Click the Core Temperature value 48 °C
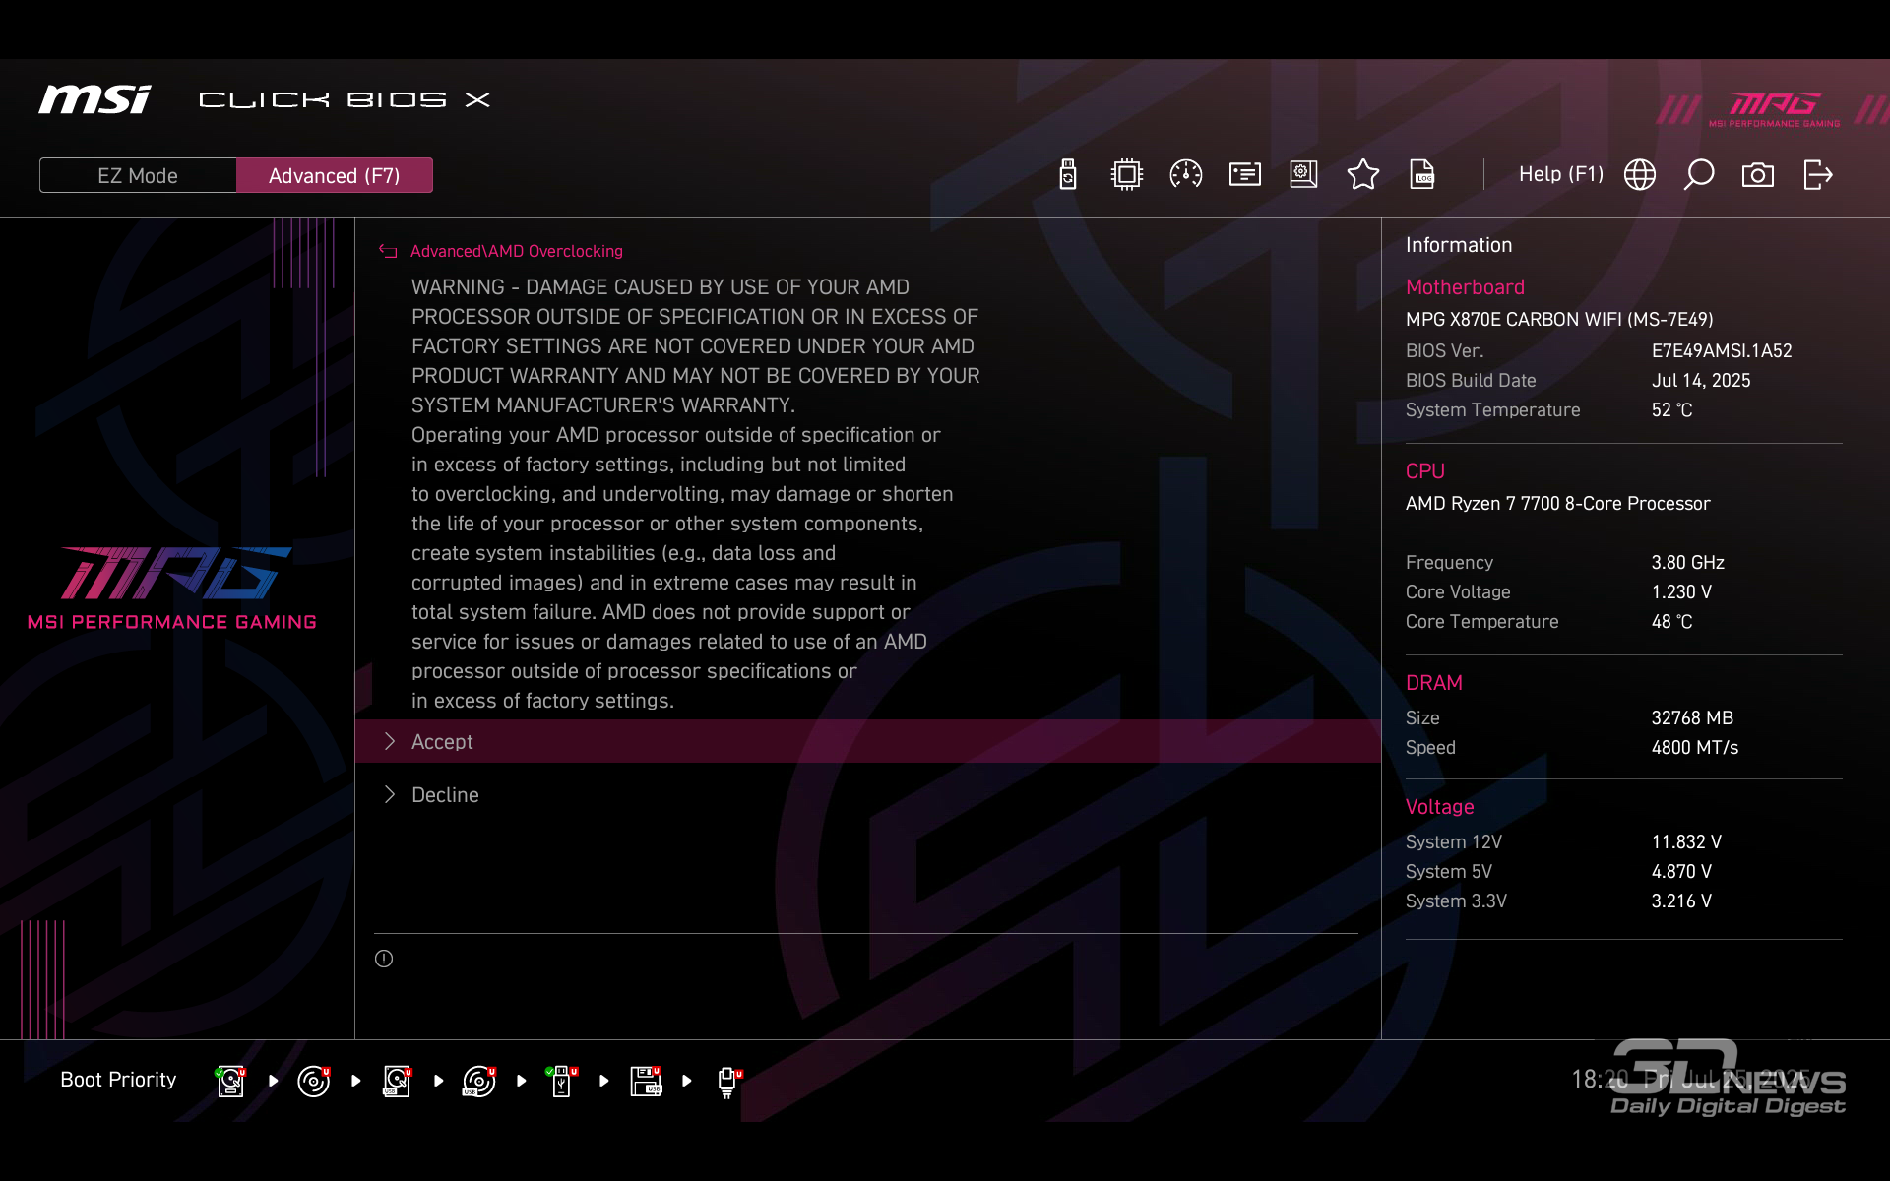This screenshot has height=1181, width=1890. pyautogui.click(x=1671, y=621)
